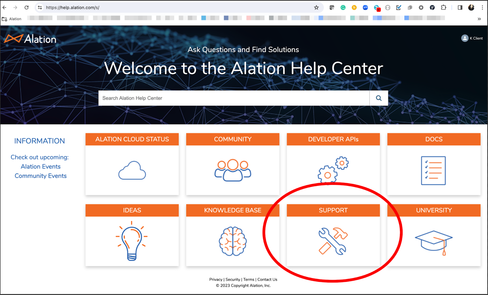Click the ALATION CLOUD STATUS header
This screenshot has width=488, height=295.
click(132, 139)
